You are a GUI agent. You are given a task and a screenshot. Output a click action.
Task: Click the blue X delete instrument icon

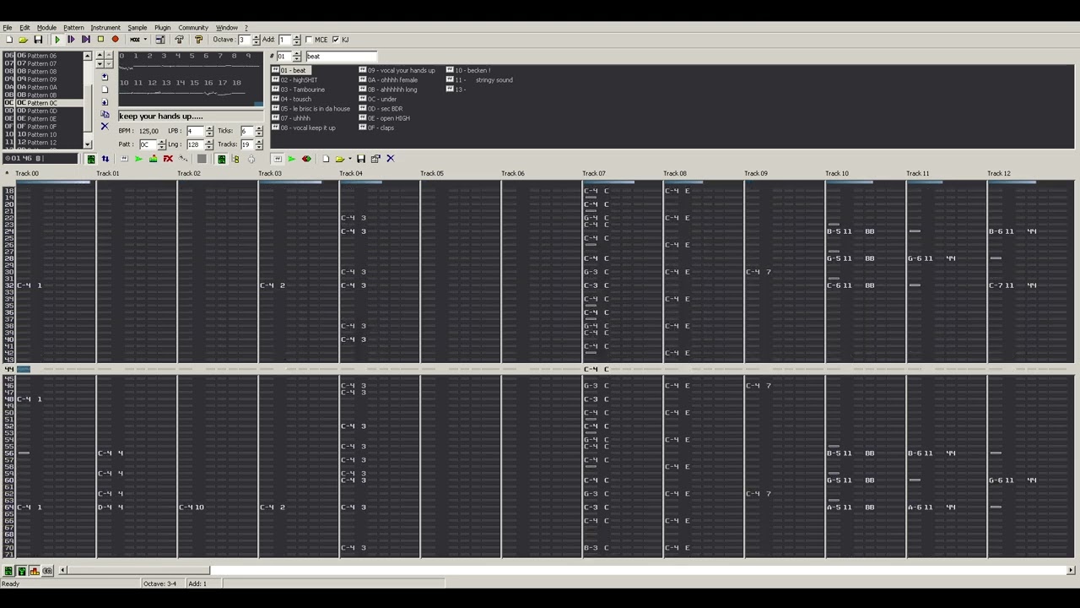[x=391, y=159]
